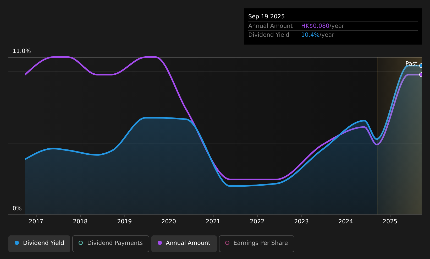Viewport: 430px width, 259px height.
Task: Click the purple Annual Amount legend dot
Action: pyautogui.click(x=160, y=243)
